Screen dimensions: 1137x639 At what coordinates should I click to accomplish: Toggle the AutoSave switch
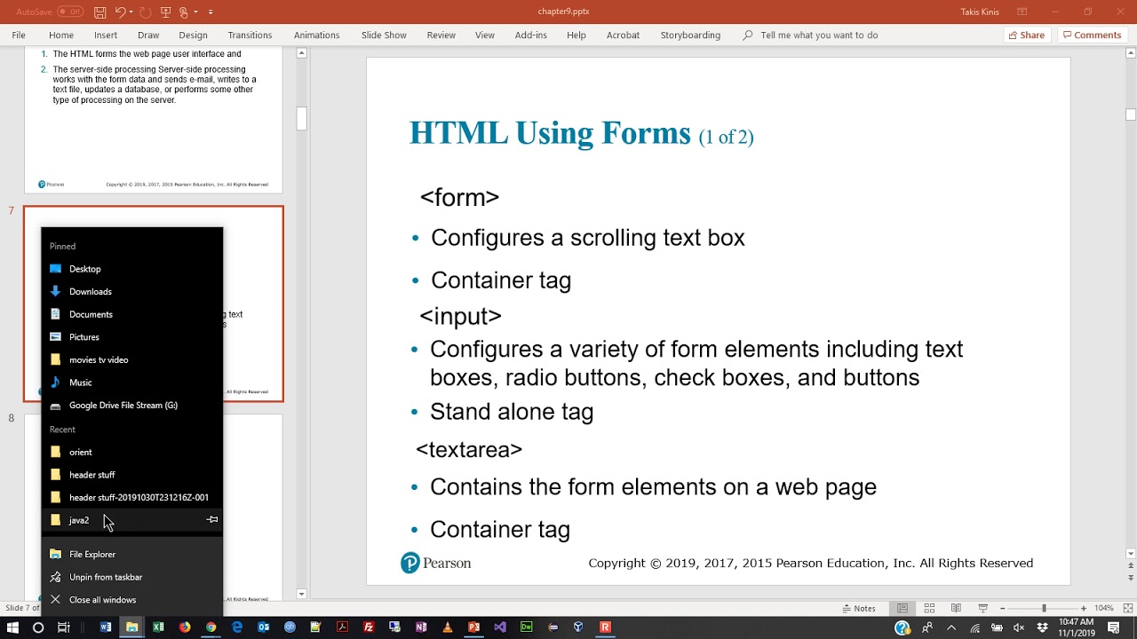69,12
